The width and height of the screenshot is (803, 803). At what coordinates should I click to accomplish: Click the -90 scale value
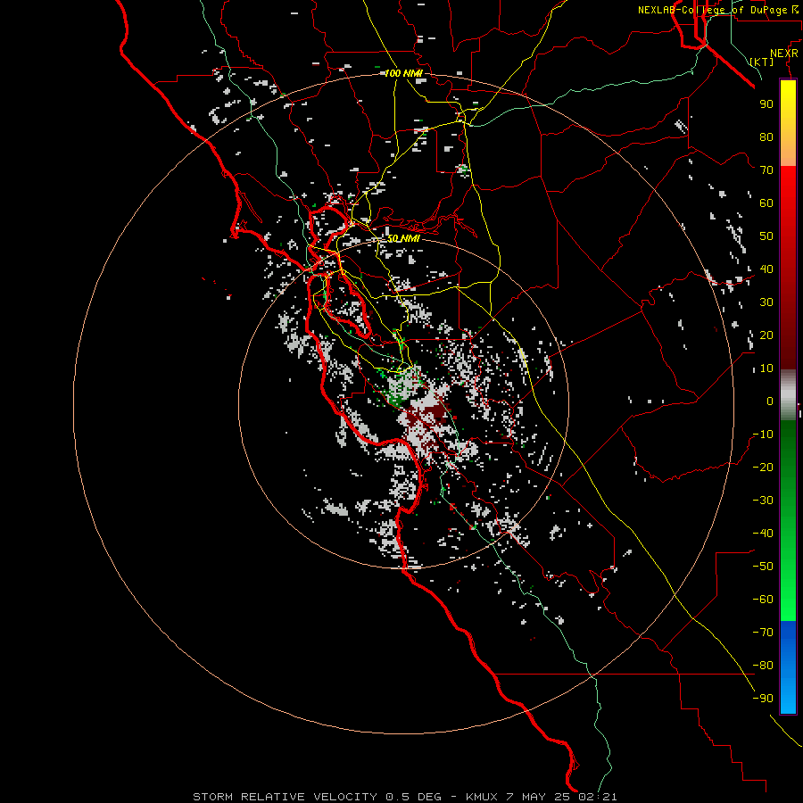click(x=763, y=699)
